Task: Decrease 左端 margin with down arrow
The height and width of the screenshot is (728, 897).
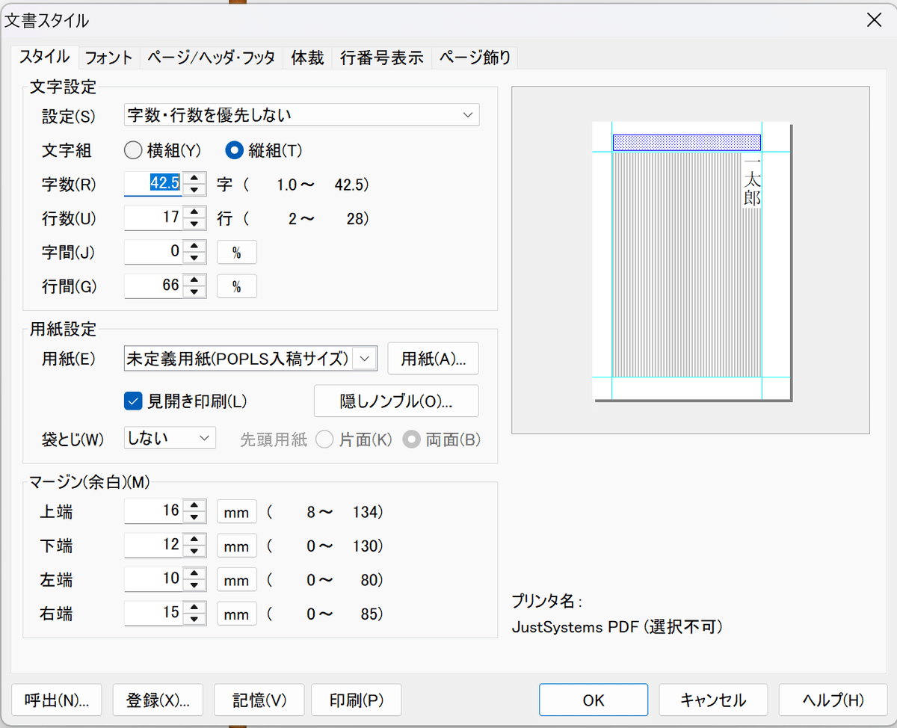Action: pyautogui.click(x=194, y=586)
